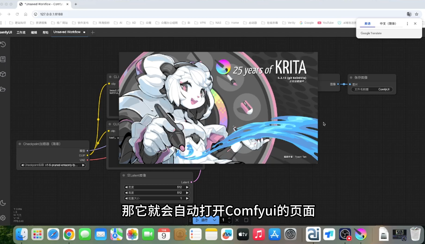Increase 高度 with the right arrow
Screen dimensions: 425x244
(x=187, y=193)
